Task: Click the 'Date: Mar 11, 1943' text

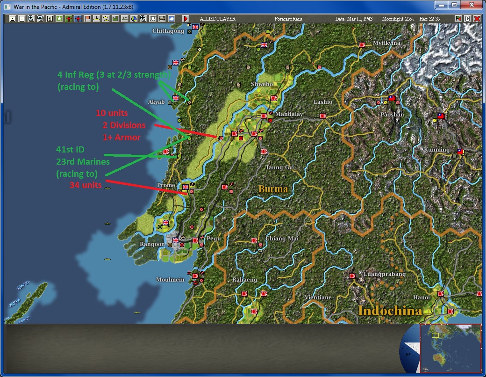Action: click(354, 19)
